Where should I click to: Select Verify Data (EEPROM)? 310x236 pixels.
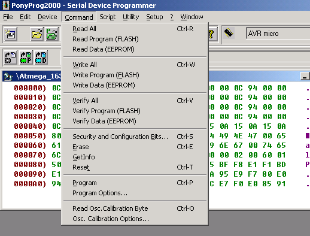tap(135, 121)
